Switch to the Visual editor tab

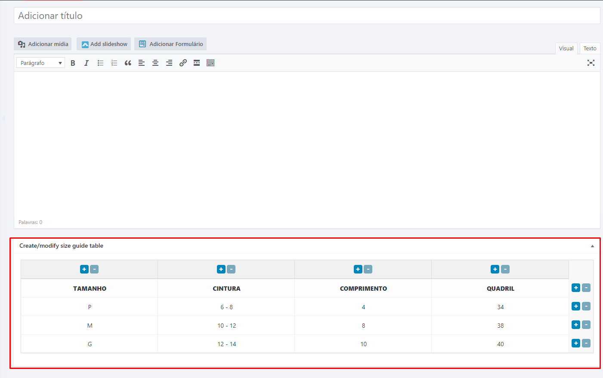click(566, 48)
